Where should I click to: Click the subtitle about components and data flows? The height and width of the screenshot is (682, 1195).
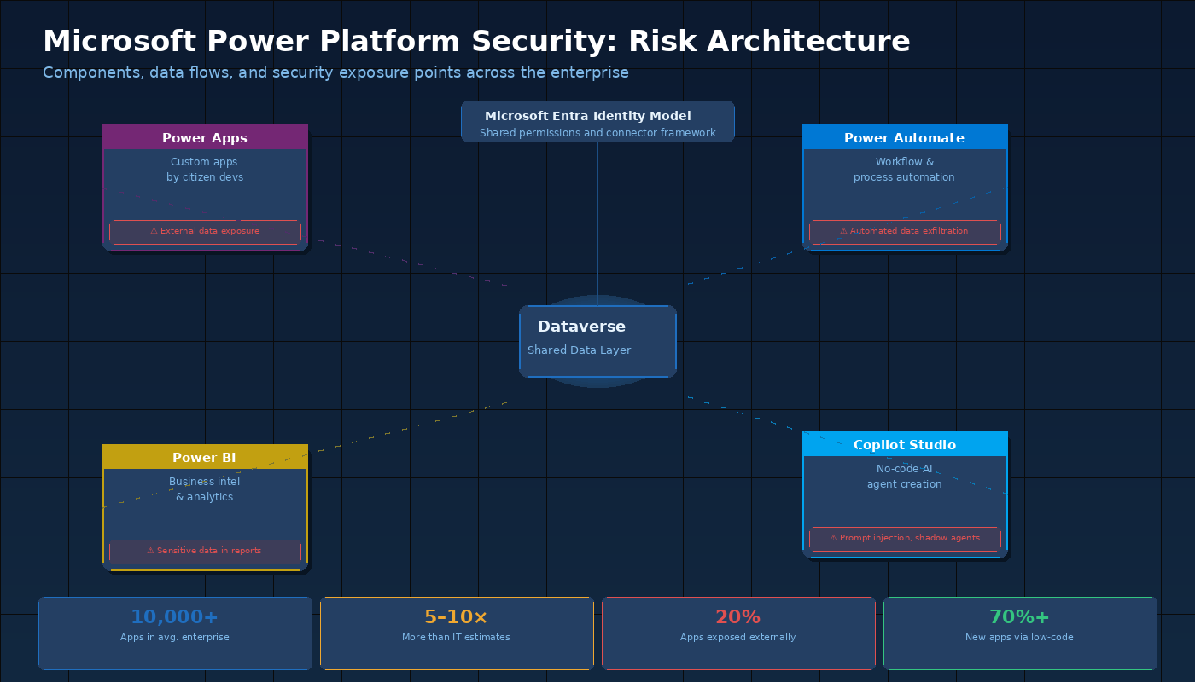335,72
